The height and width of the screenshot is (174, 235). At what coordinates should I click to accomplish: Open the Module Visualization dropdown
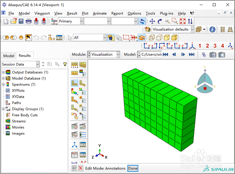tap(118, 54)
